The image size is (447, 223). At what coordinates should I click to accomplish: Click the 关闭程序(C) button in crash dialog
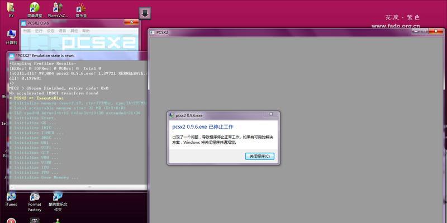pyautogui.click(x=260, y=156)
